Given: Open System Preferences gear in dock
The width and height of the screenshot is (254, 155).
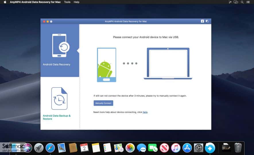Looking at the screenshot, I should [198, 148].
